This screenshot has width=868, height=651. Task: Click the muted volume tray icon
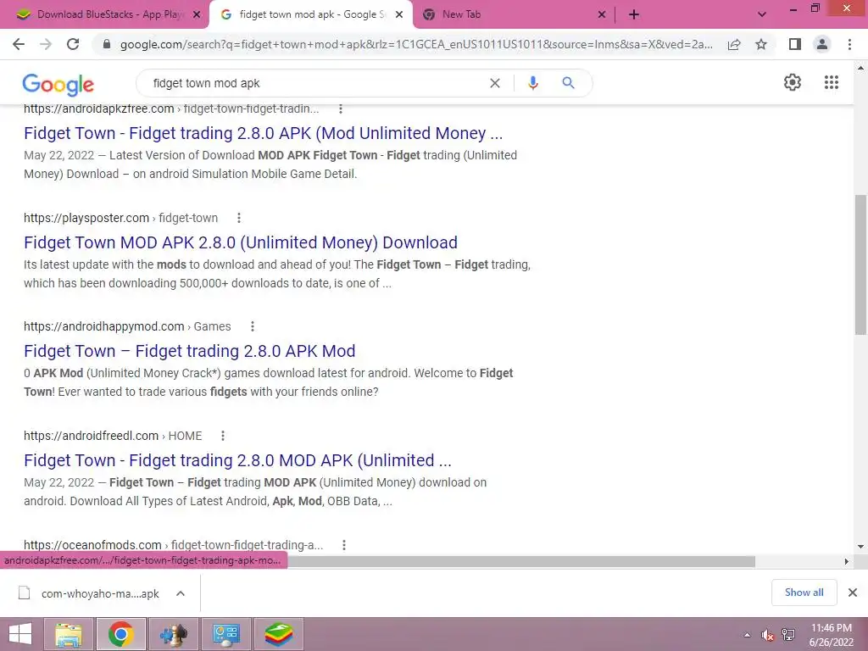[767, 635]
